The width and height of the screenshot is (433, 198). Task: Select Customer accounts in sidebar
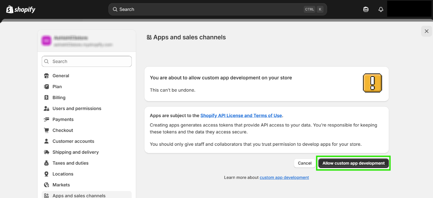[x=73, y=141]
